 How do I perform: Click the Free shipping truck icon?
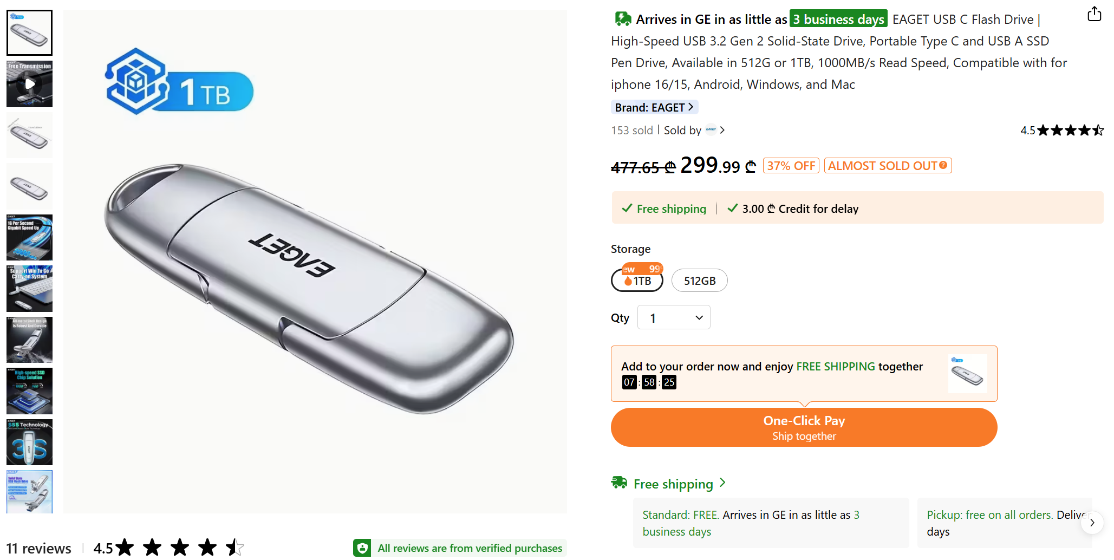[x=619, y=483]
